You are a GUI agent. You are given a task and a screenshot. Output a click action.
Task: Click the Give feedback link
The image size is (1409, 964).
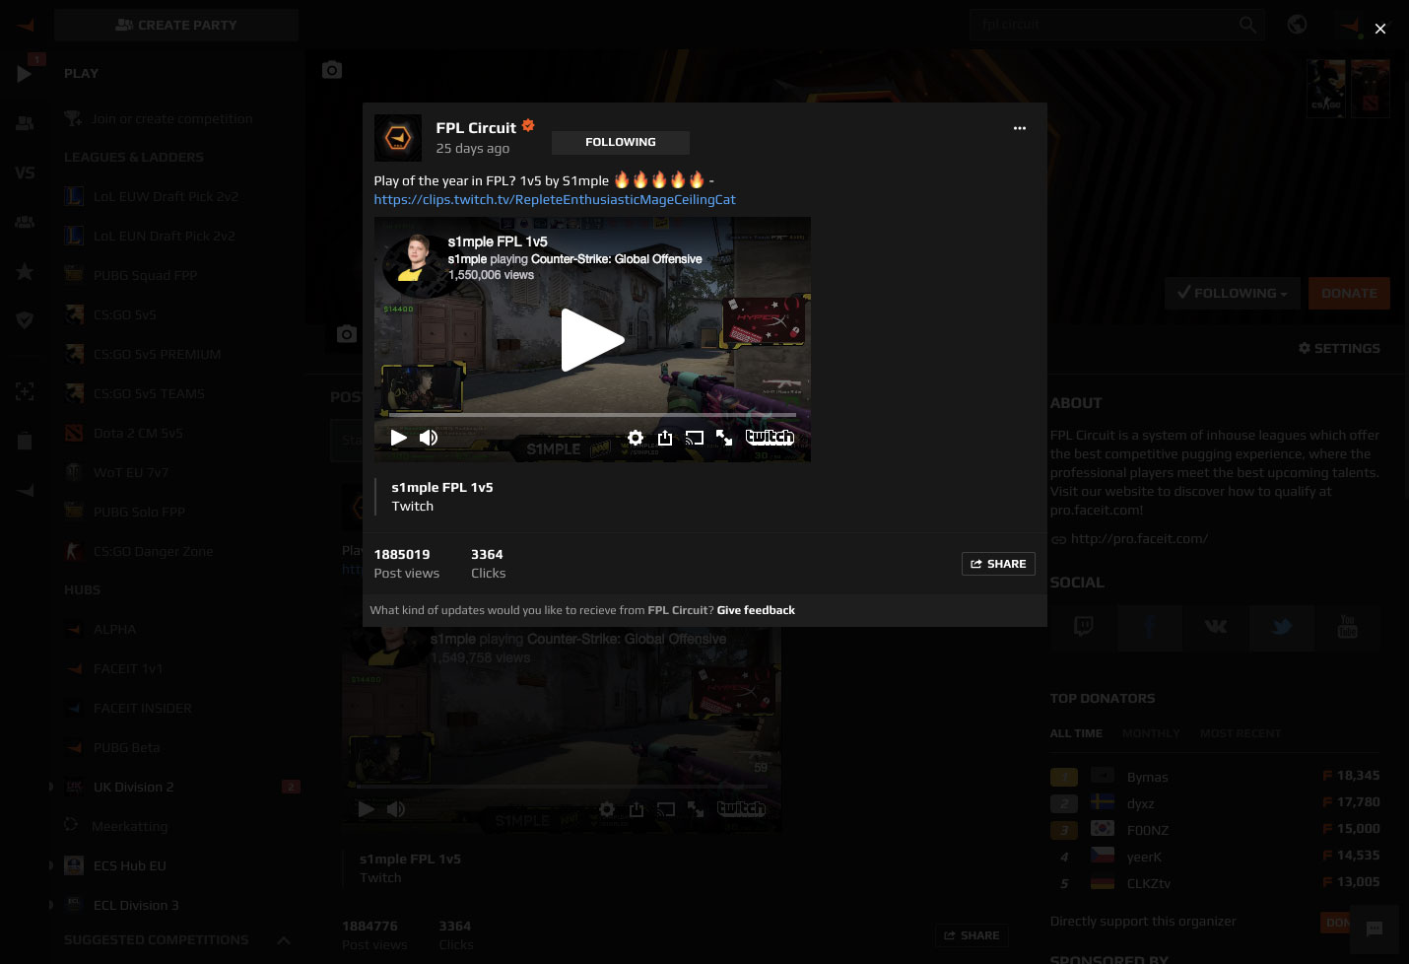(x=756, y=610)
